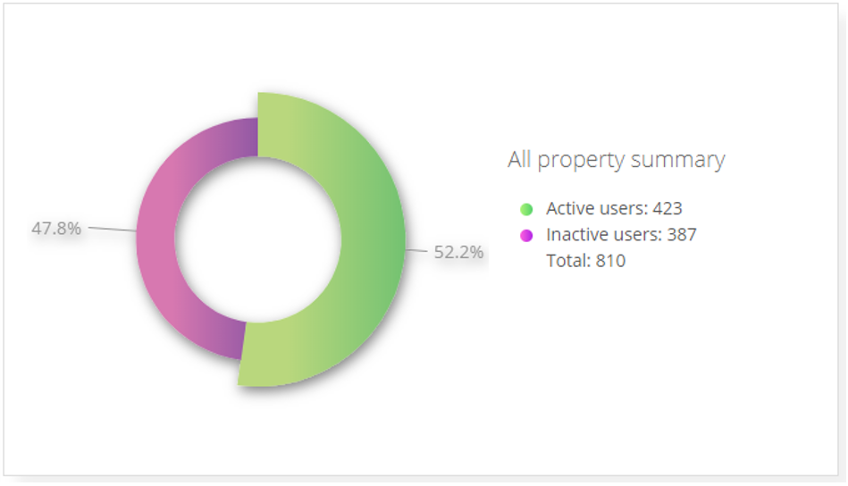Screen dimensions: 848x486
Task: Click the Total: 810 legend text
Action: coord(585,261)
